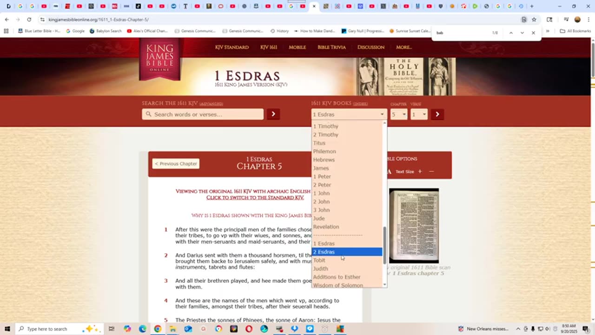Open the Windows Start menu
This screenshot has height=335, width=595.
(7, 329)
